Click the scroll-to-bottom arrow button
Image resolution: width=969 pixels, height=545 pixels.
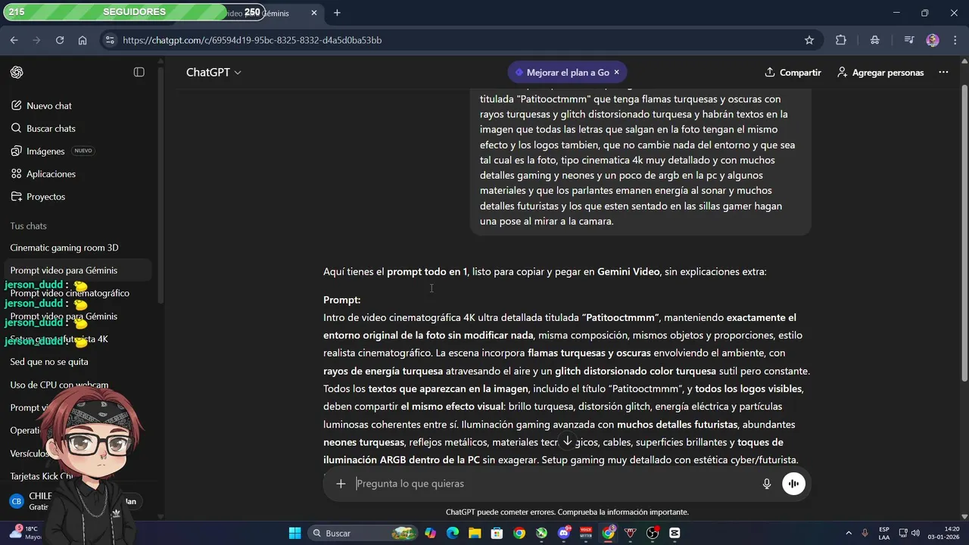(x=567, y=441)
